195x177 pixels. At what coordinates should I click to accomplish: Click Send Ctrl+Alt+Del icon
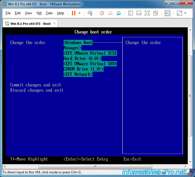click(x=90, y=13)
